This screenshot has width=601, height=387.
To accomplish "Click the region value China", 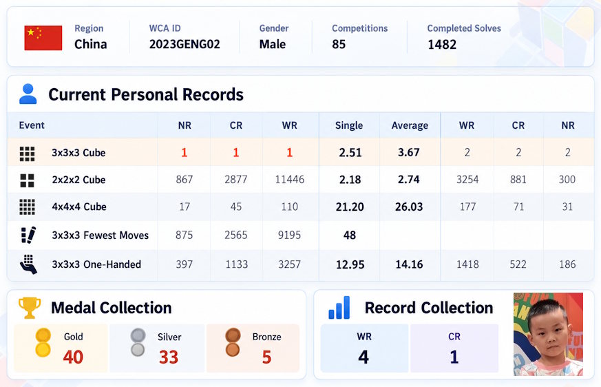I will [x=90, y=45].
